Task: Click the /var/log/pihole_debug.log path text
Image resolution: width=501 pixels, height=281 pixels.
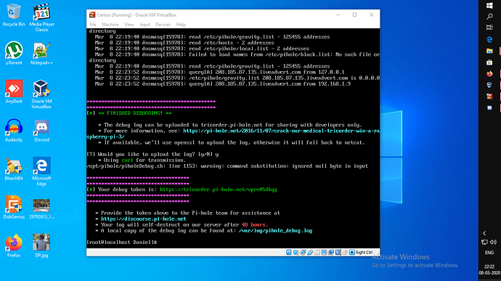Action: 275,231
